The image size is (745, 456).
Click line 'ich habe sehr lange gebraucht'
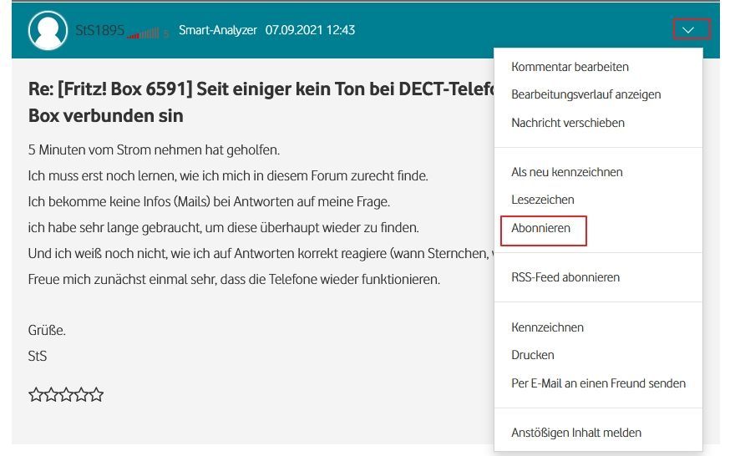click(x=223, y=228)
